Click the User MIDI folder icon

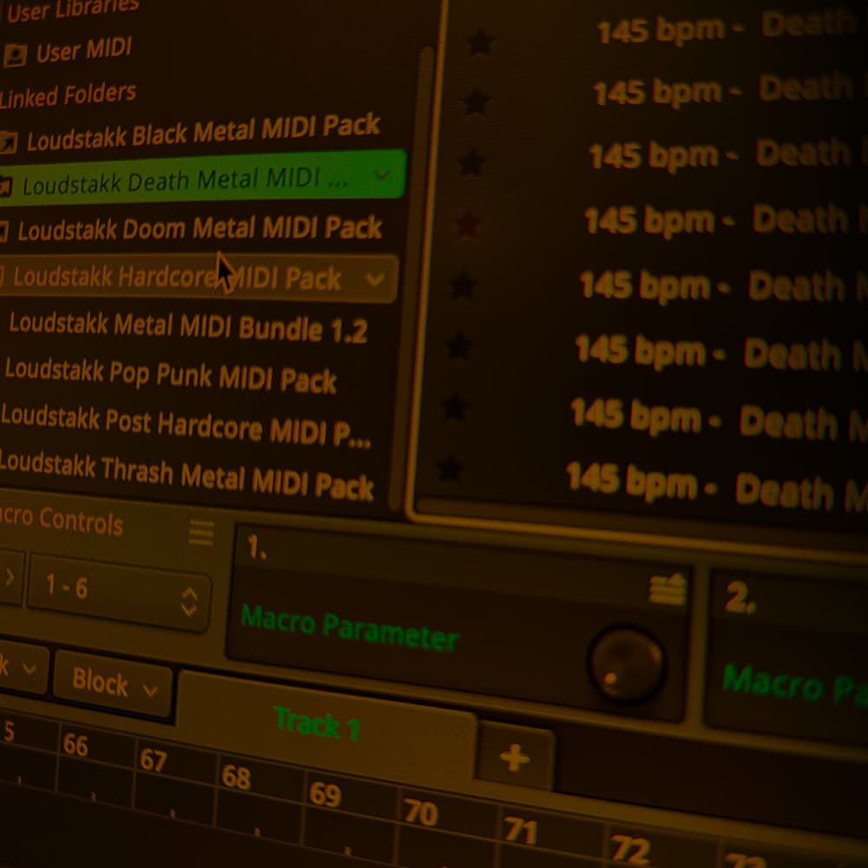(16, 56)
